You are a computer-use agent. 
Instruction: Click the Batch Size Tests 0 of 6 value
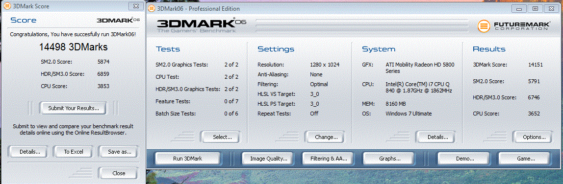pos(231,114)
